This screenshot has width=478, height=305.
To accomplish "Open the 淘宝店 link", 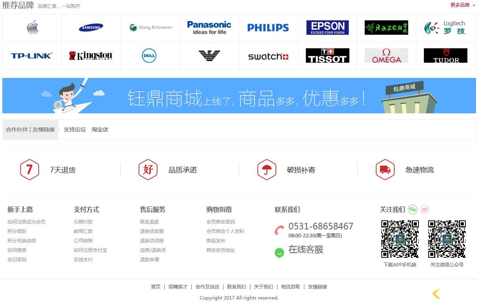I will pos(99,129).
